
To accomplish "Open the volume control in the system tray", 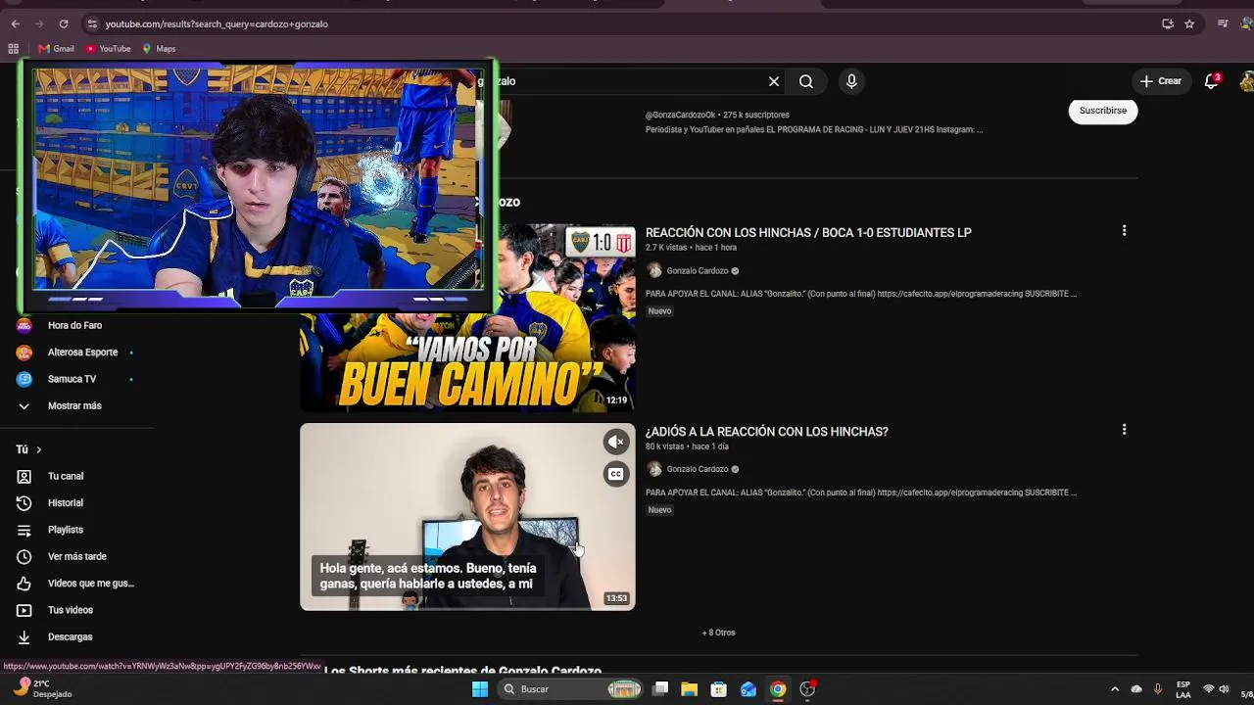I will [1224, 689].
